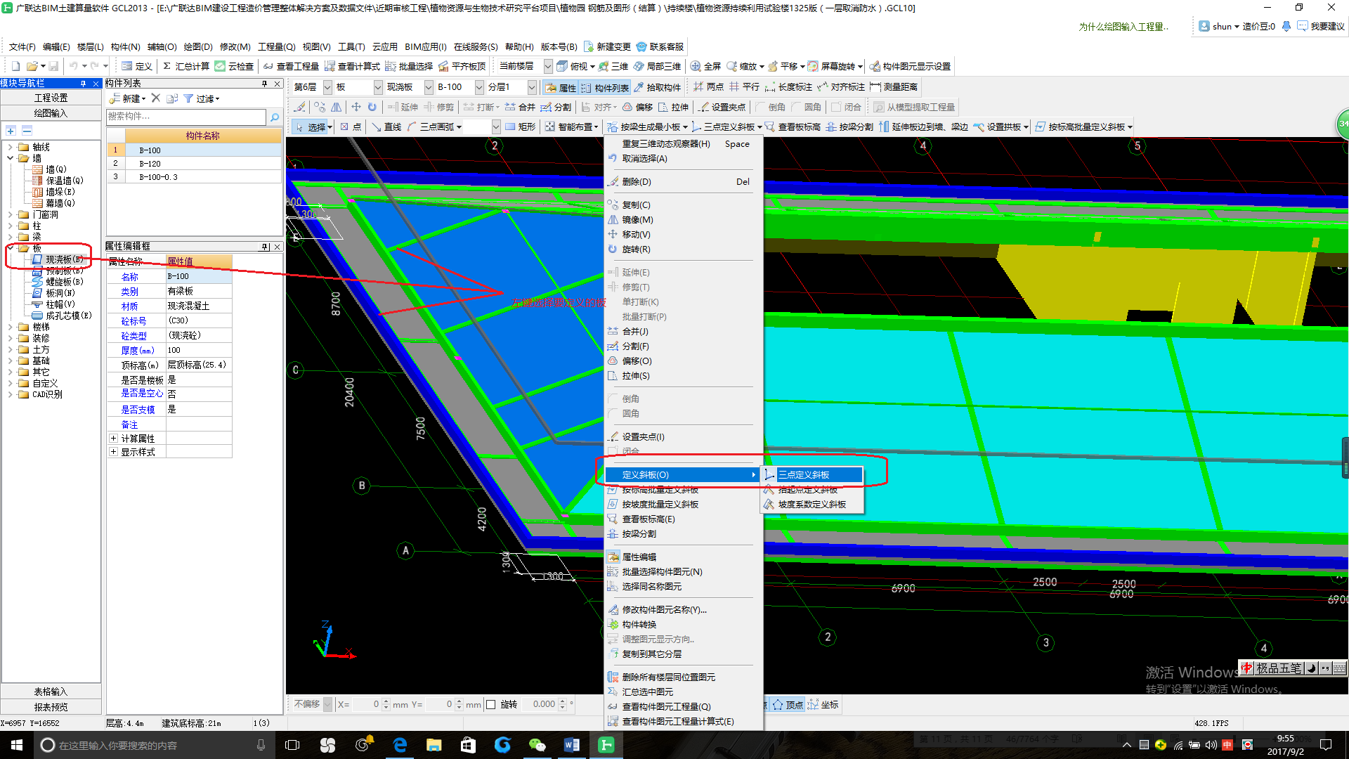
Task: Open 查看工程量 from the top toolbar
Action: pyautogui.click(x=291, y=66)
